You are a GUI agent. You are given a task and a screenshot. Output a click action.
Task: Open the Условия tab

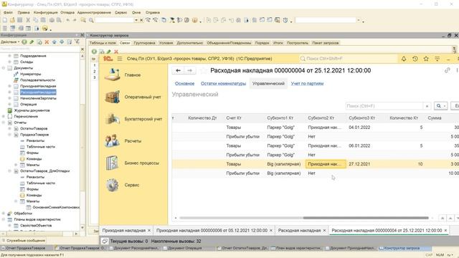click(x=166, y=43)
